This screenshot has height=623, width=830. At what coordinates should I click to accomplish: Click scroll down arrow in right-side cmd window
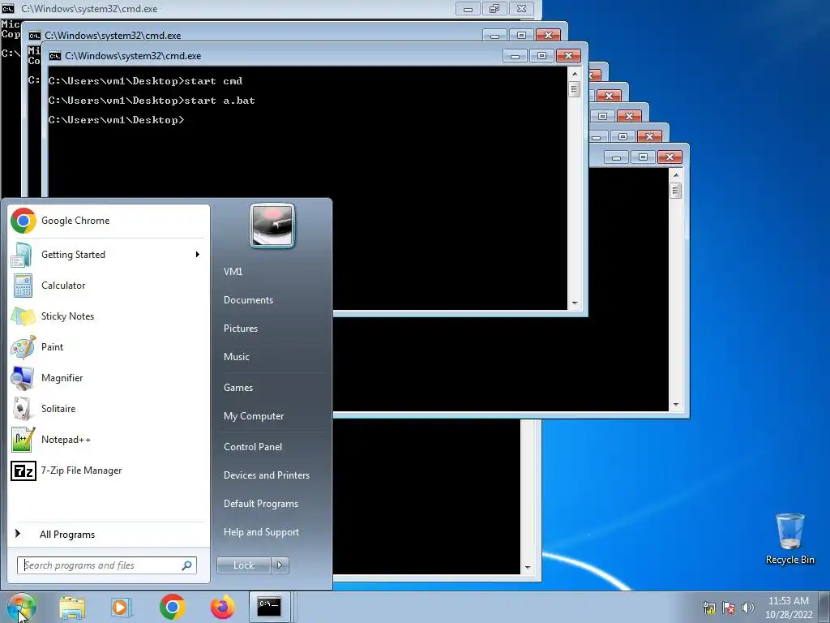[x=676, y=405]
